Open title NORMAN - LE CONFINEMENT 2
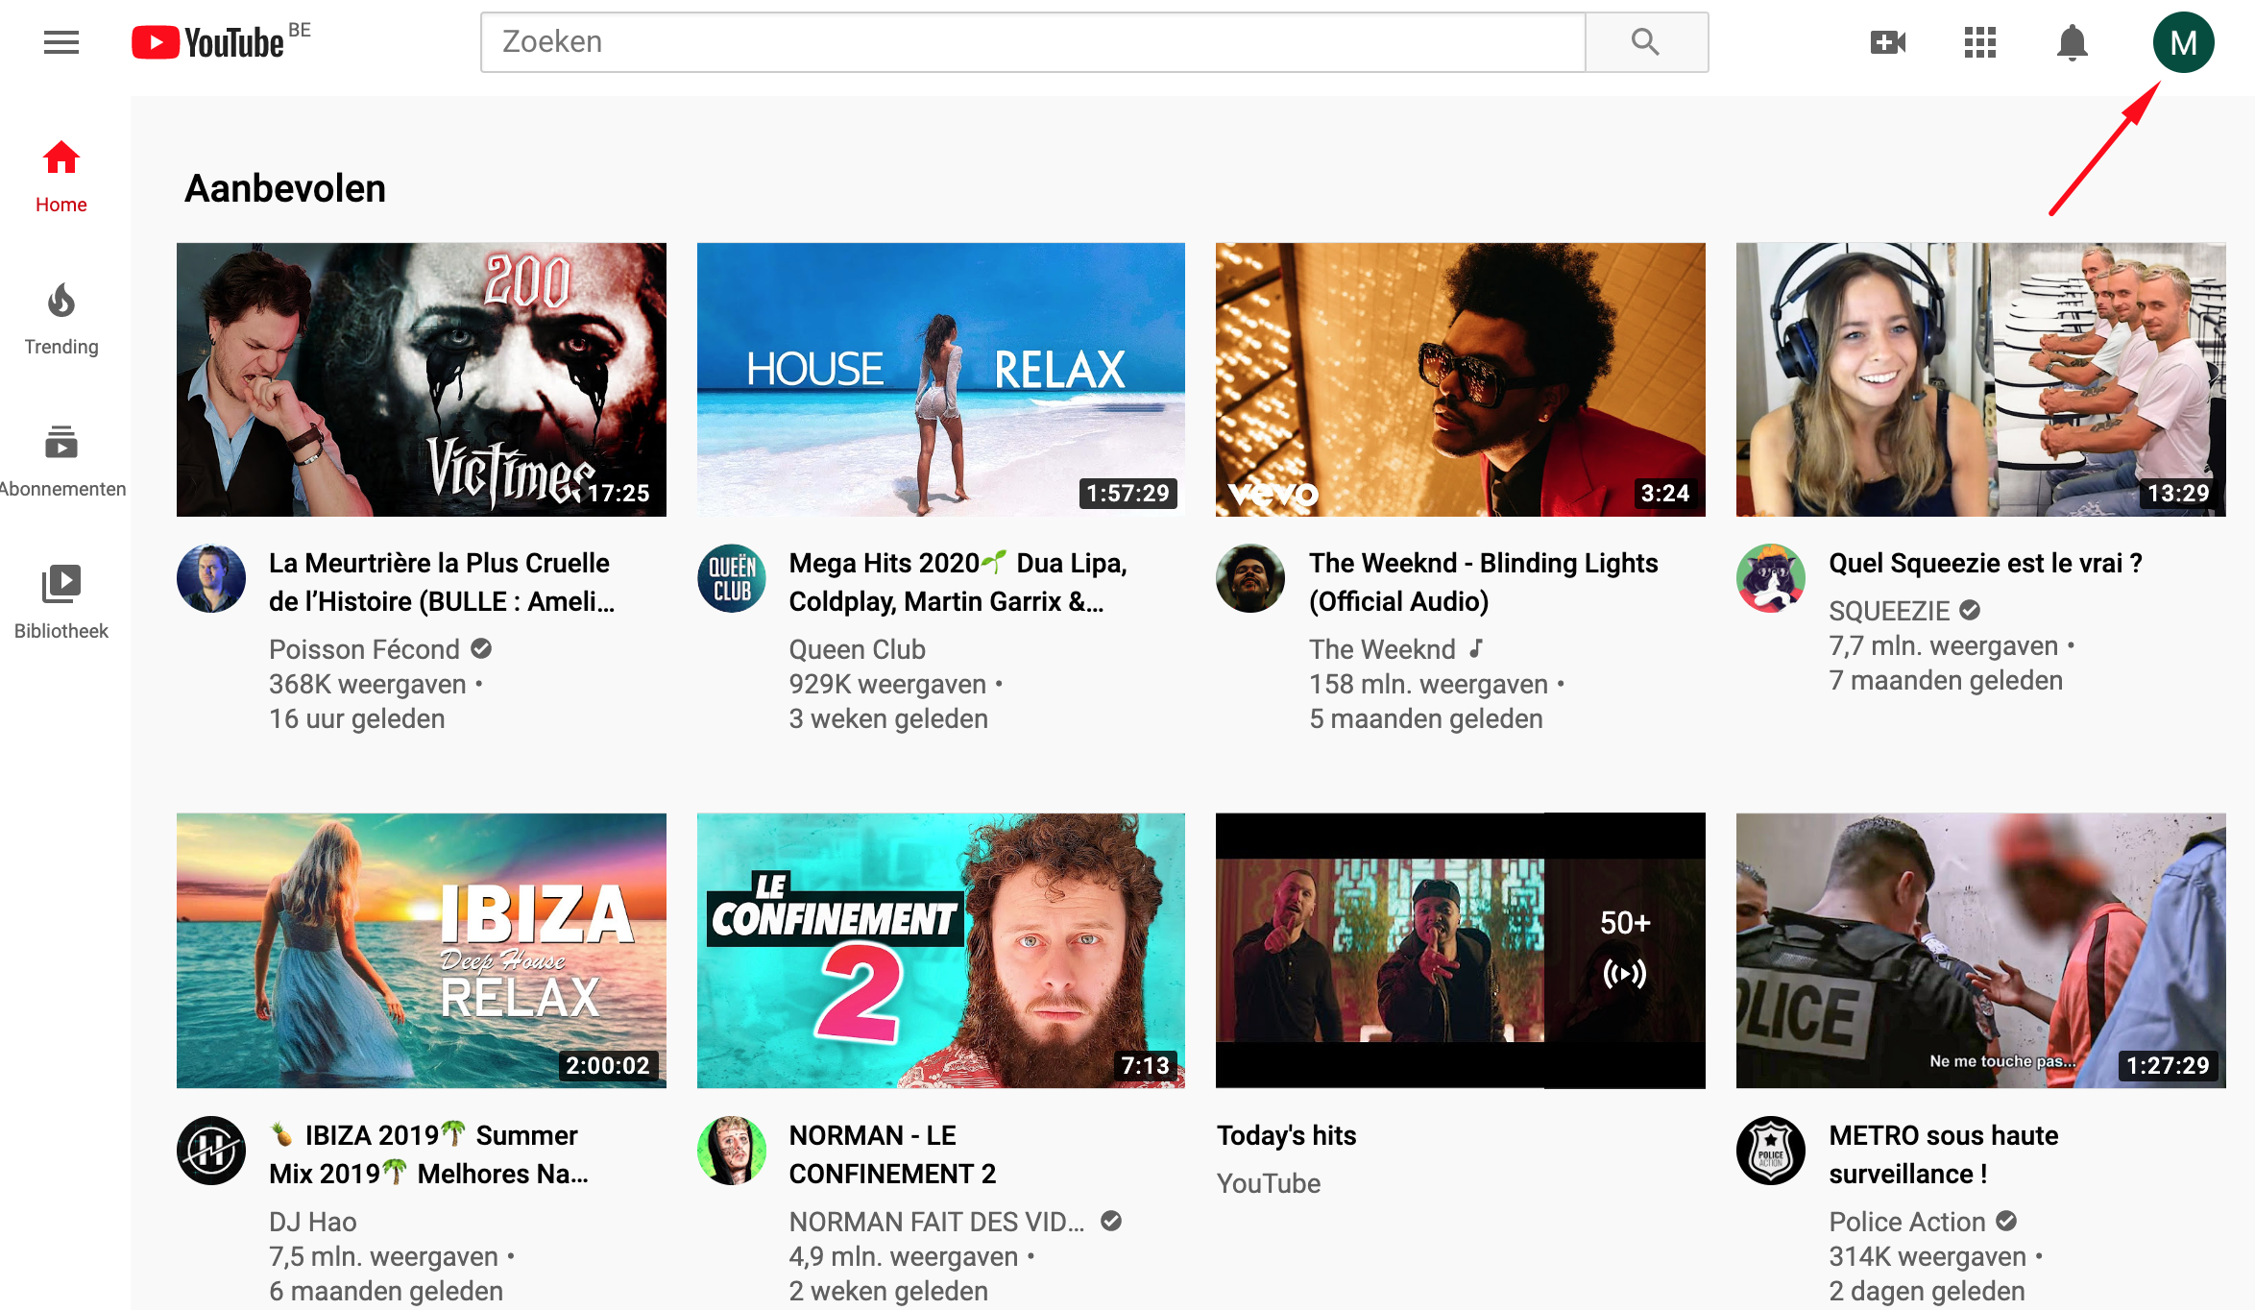 [x=892, y=1154]
